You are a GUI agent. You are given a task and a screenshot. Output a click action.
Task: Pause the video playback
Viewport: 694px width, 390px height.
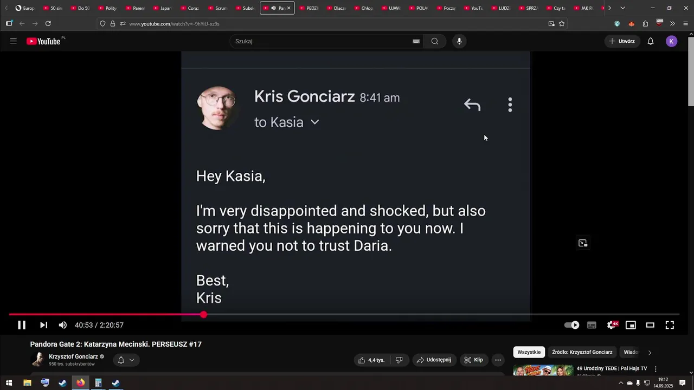click(x=22, y=325)
